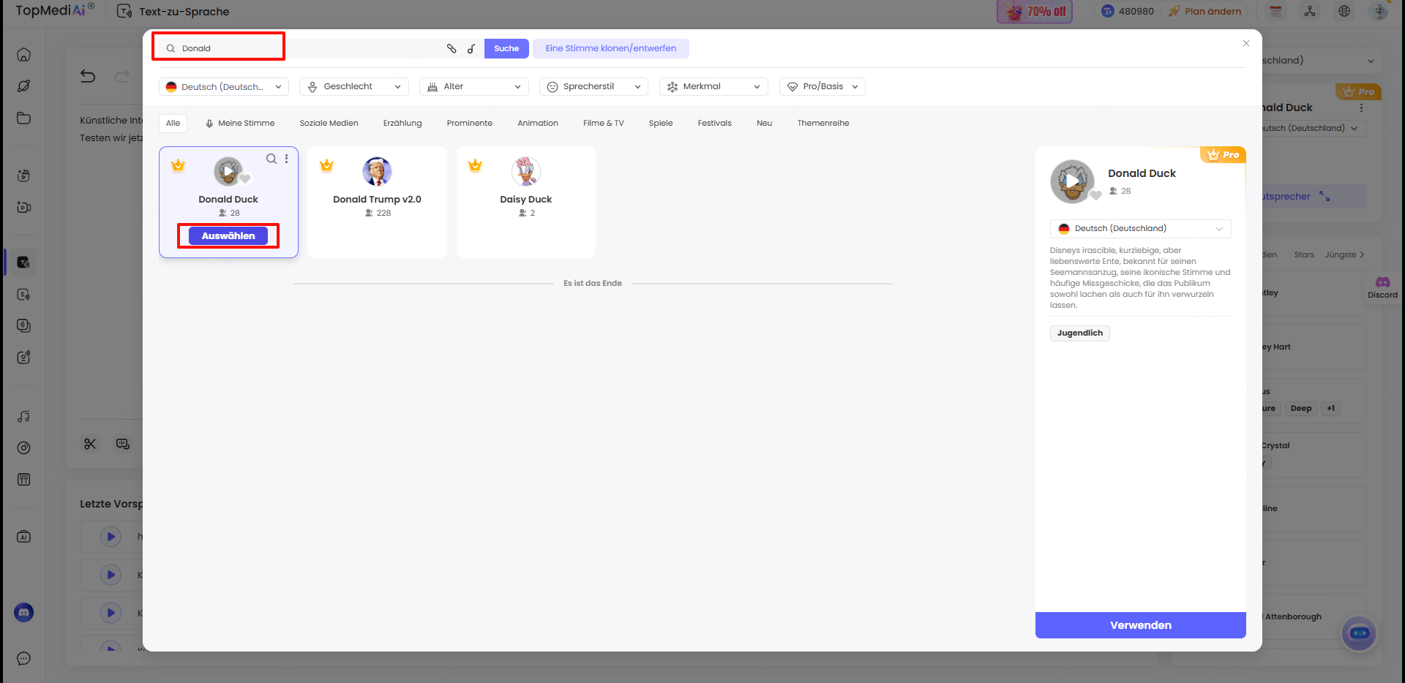
Task: Select the Daisy Duck voice card
Action: (526, 202)
